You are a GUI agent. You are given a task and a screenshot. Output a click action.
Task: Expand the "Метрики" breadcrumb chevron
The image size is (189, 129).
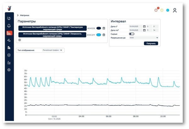tap(18, 15)
